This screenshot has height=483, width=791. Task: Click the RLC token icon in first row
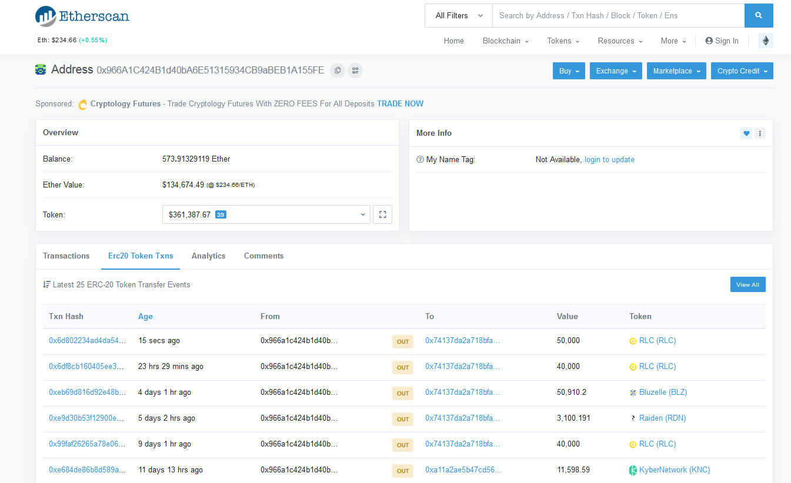pyautogui.click(x=633, y=341)
